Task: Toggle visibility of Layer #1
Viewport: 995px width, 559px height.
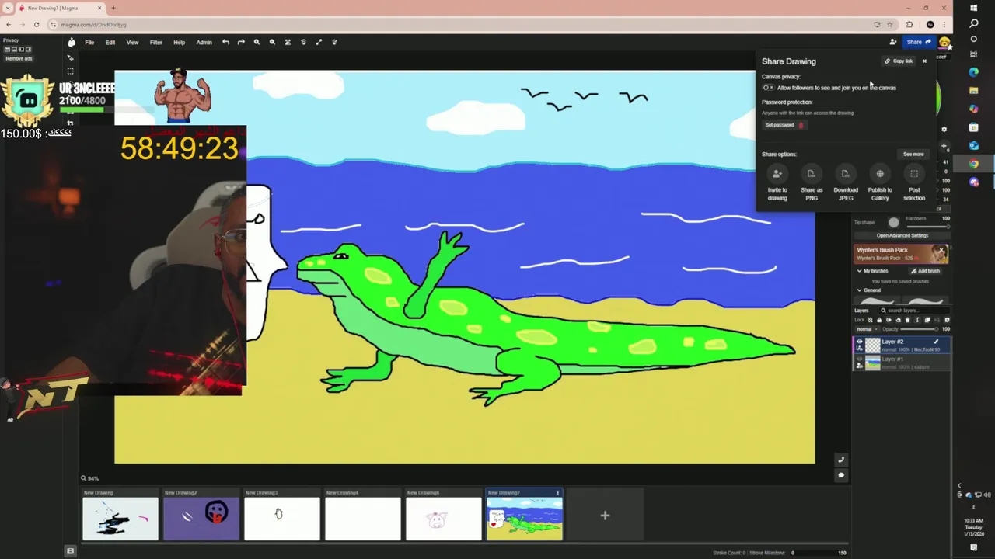Action: (859, 359)
